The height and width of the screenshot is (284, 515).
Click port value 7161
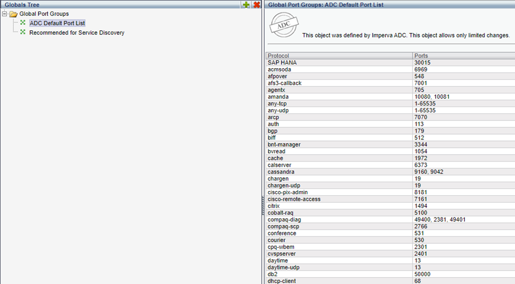(421, 200)
